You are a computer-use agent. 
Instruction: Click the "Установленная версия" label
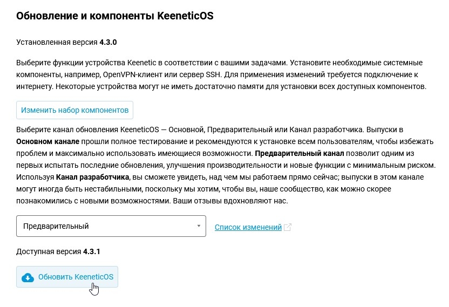click(57, 41)
